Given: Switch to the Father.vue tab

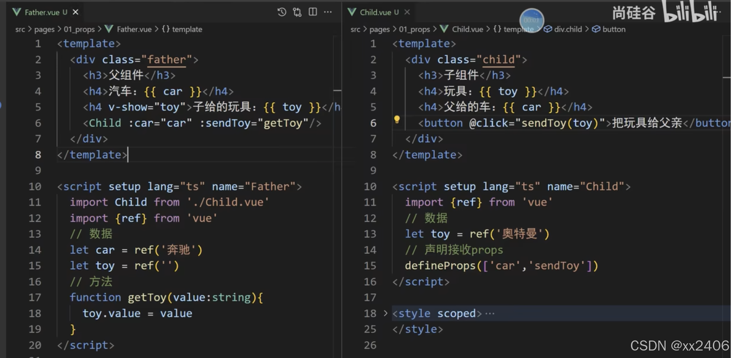Looking at the screenshot, I should point(43,12).
